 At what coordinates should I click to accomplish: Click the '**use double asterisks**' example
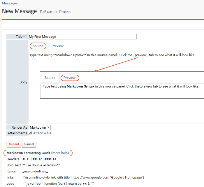[41, 165]
